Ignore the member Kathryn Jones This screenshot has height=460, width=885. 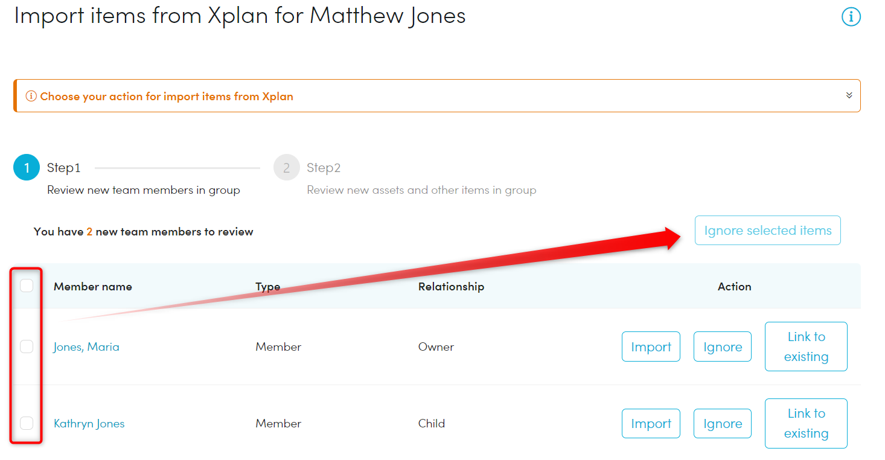coord(722,424)
